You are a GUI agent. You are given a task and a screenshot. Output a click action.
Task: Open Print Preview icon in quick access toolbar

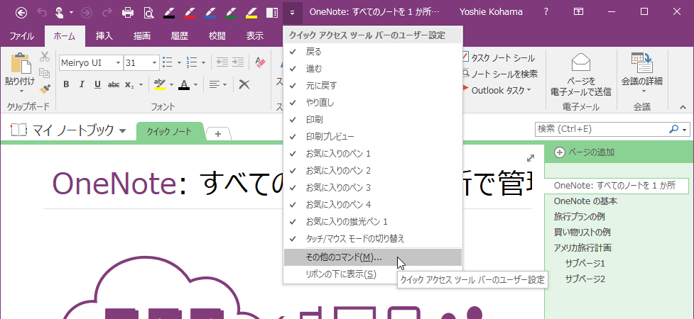148,12
